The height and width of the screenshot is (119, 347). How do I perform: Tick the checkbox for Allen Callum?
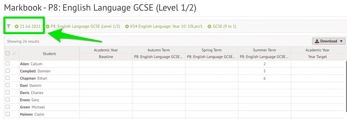8,64
